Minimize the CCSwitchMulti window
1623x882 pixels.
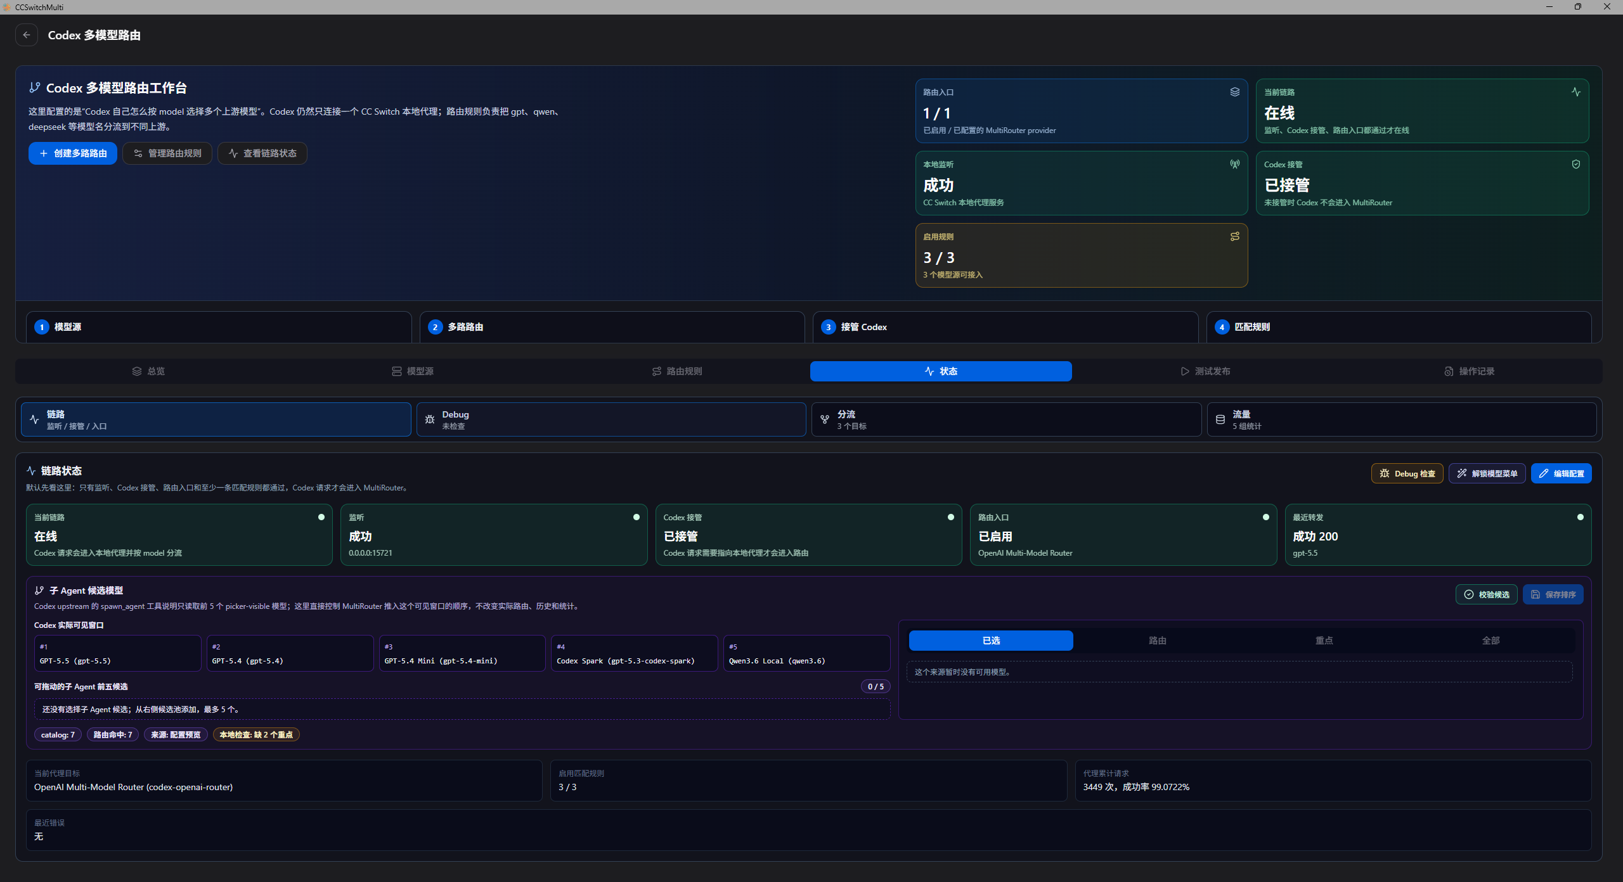pyautogui.click(x=1549, y=7)
